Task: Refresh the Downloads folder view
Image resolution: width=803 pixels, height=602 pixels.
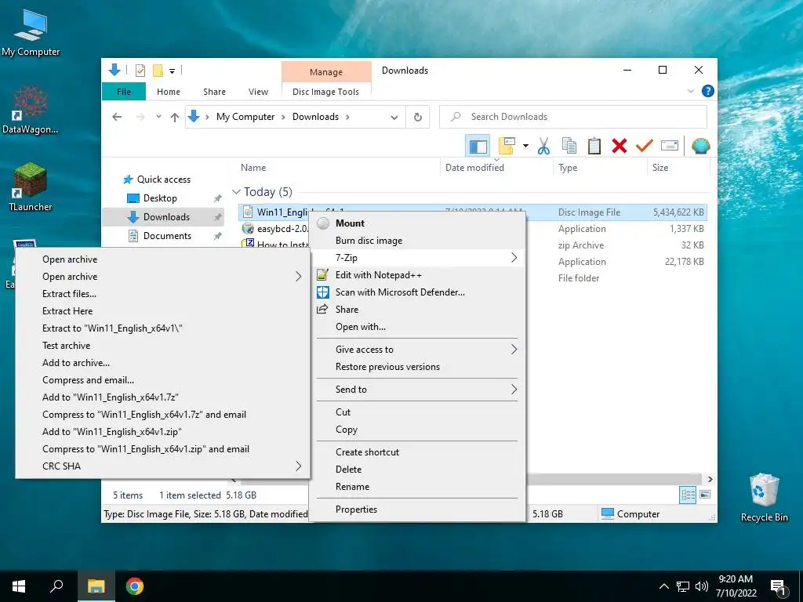Action: [418, 118]
